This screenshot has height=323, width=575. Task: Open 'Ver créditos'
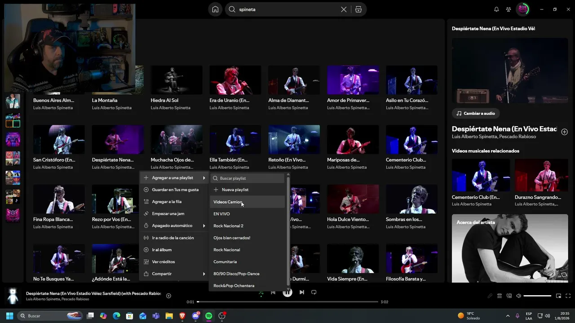coord(174,262)
